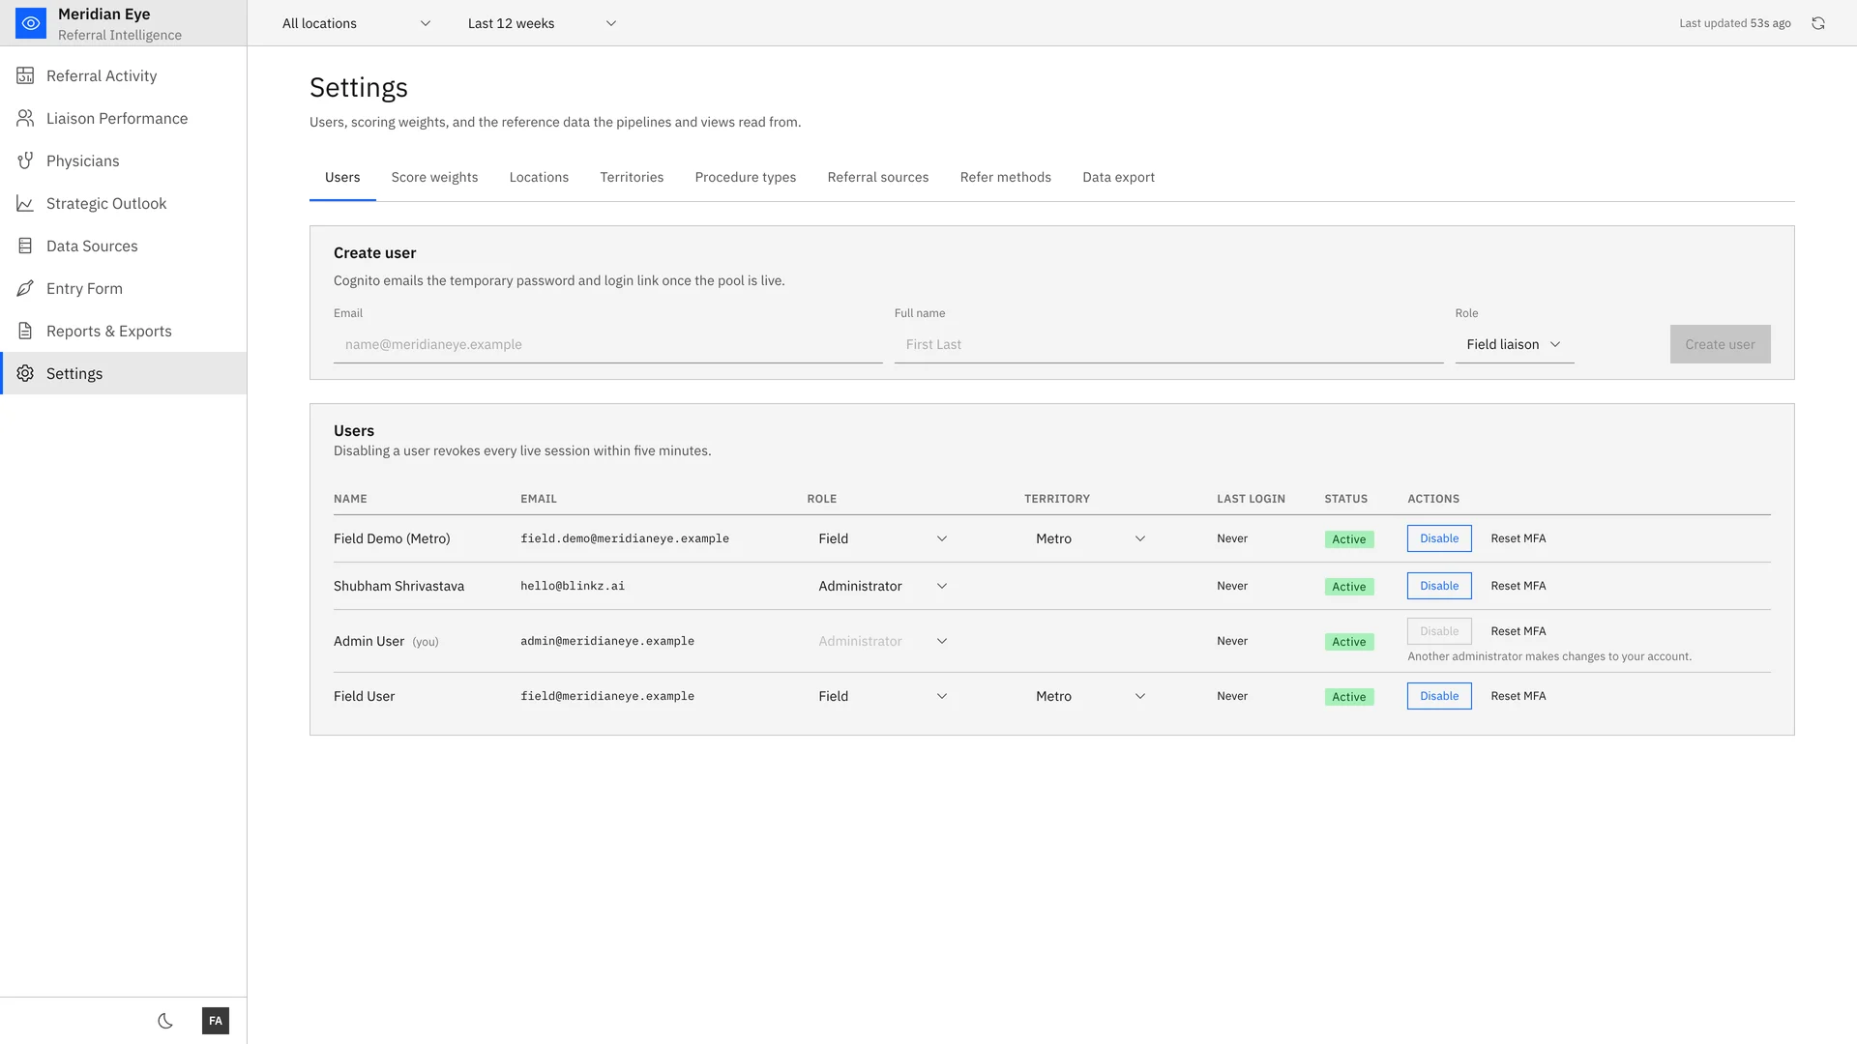Click the Liaison Performance people icon

tap(25, 118)
